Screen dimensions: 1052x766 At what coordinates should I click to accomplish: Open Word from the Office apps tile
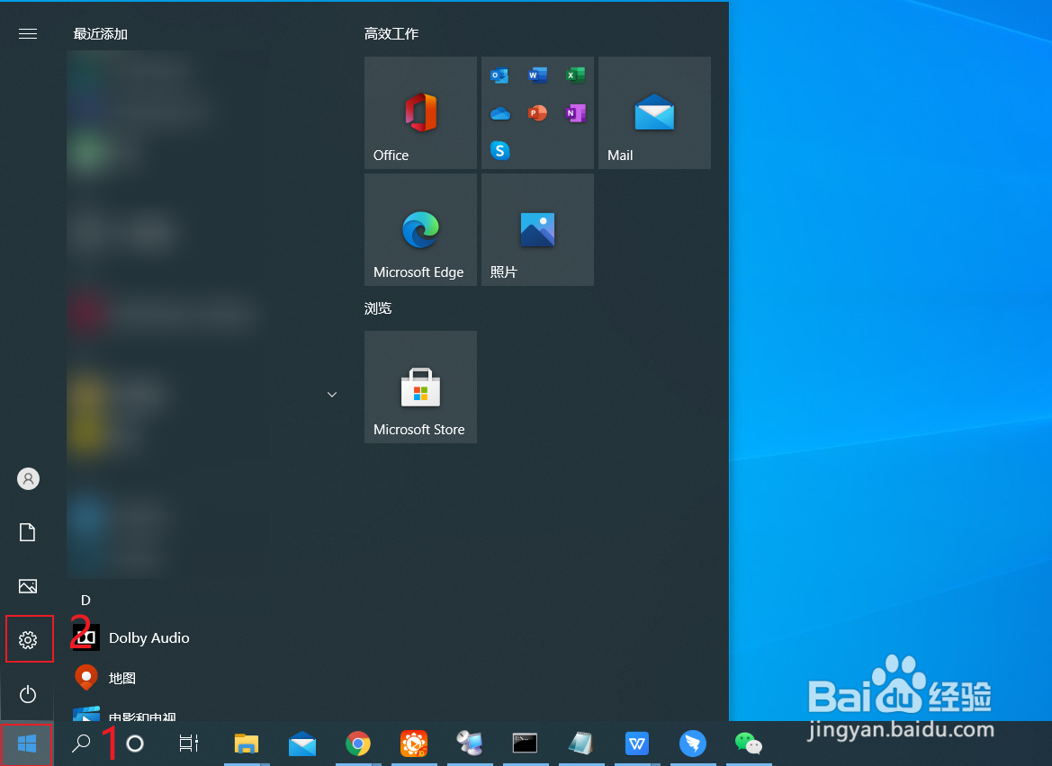pos(537,75)
